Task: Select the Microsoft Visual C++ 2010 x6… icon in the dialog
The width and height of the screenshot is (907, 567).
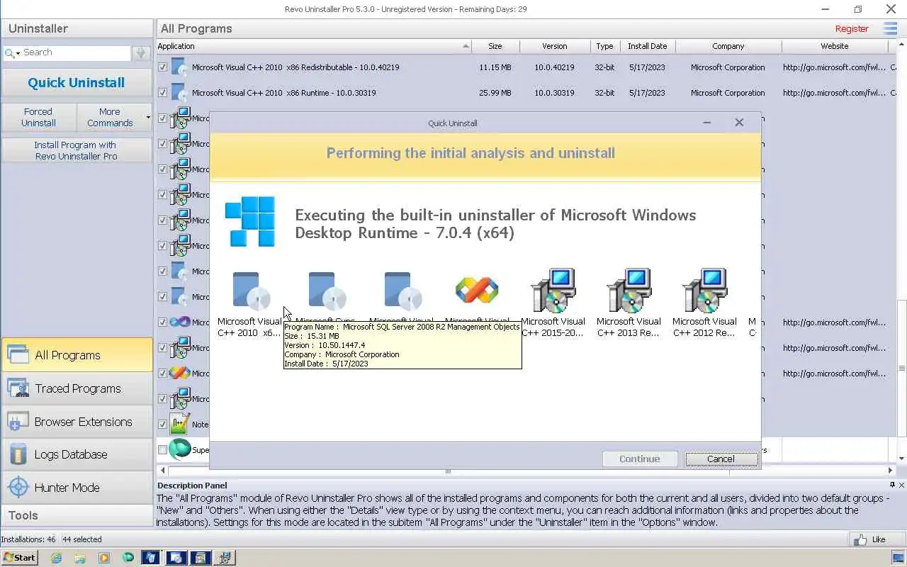Action: [252, 291]
